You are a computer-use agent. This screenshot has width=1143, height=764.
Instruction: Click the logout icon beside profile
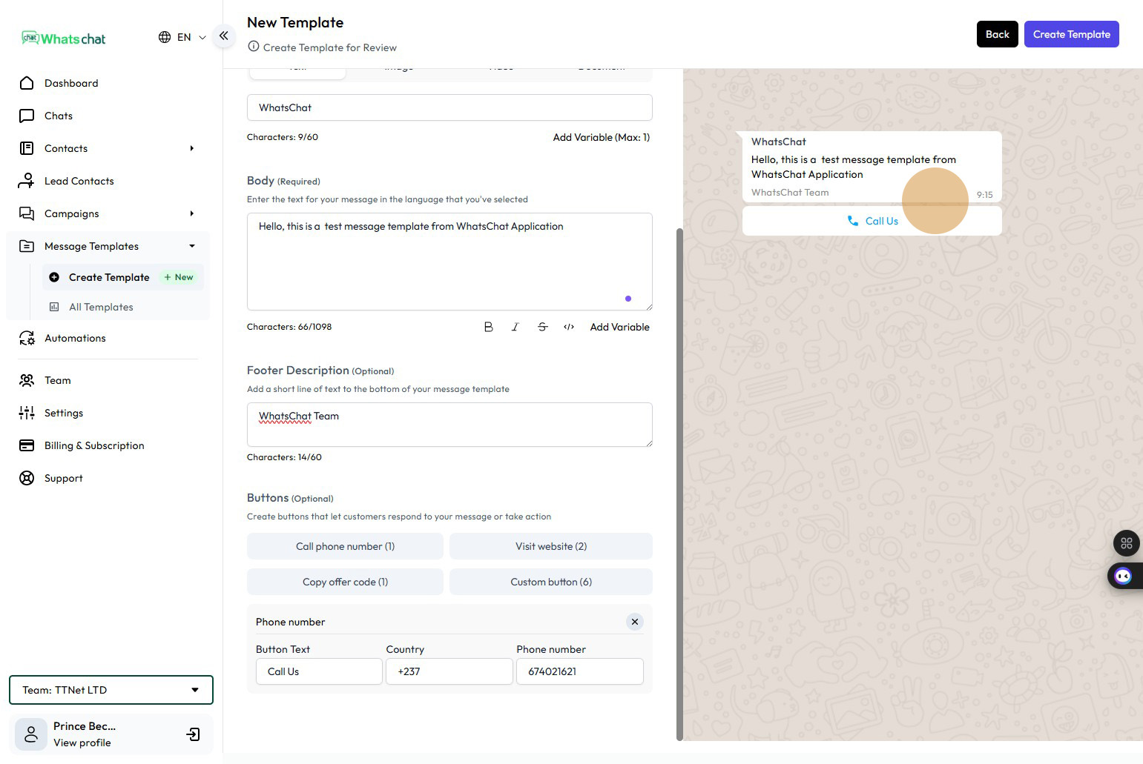[193, 734]
